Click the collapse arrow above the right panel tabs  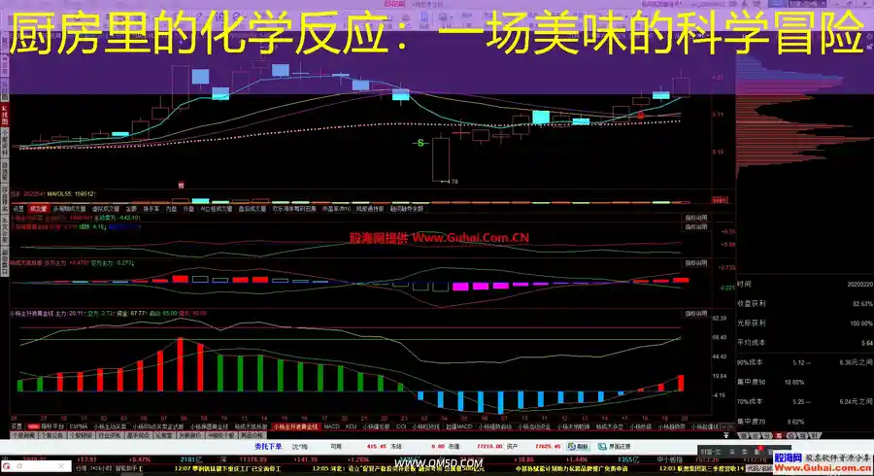click(726, 435)
